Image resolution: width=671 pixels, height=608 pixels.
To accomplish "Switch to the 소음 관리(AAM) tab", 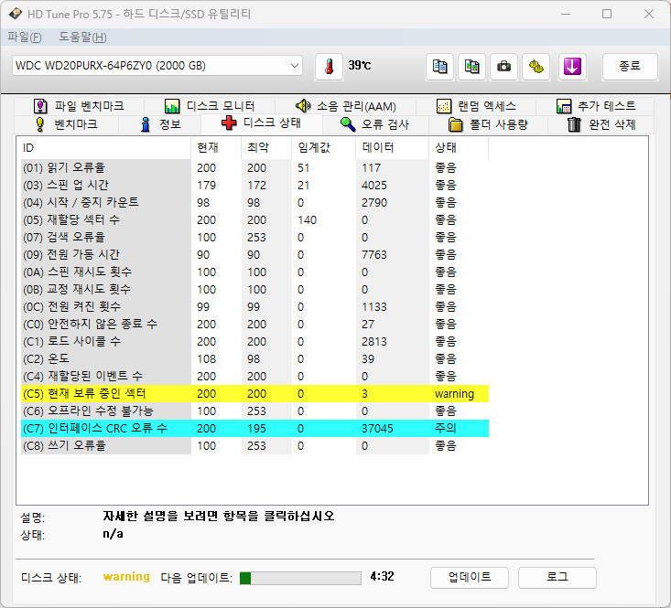I will click(x=345, y=106).
